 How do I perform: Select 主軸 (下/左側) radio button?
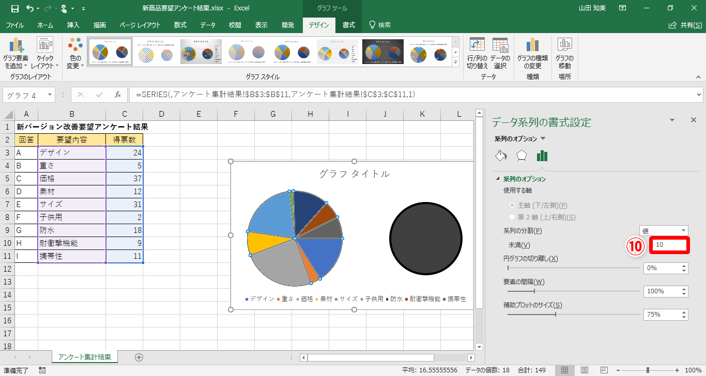click(x=513, y=206)
